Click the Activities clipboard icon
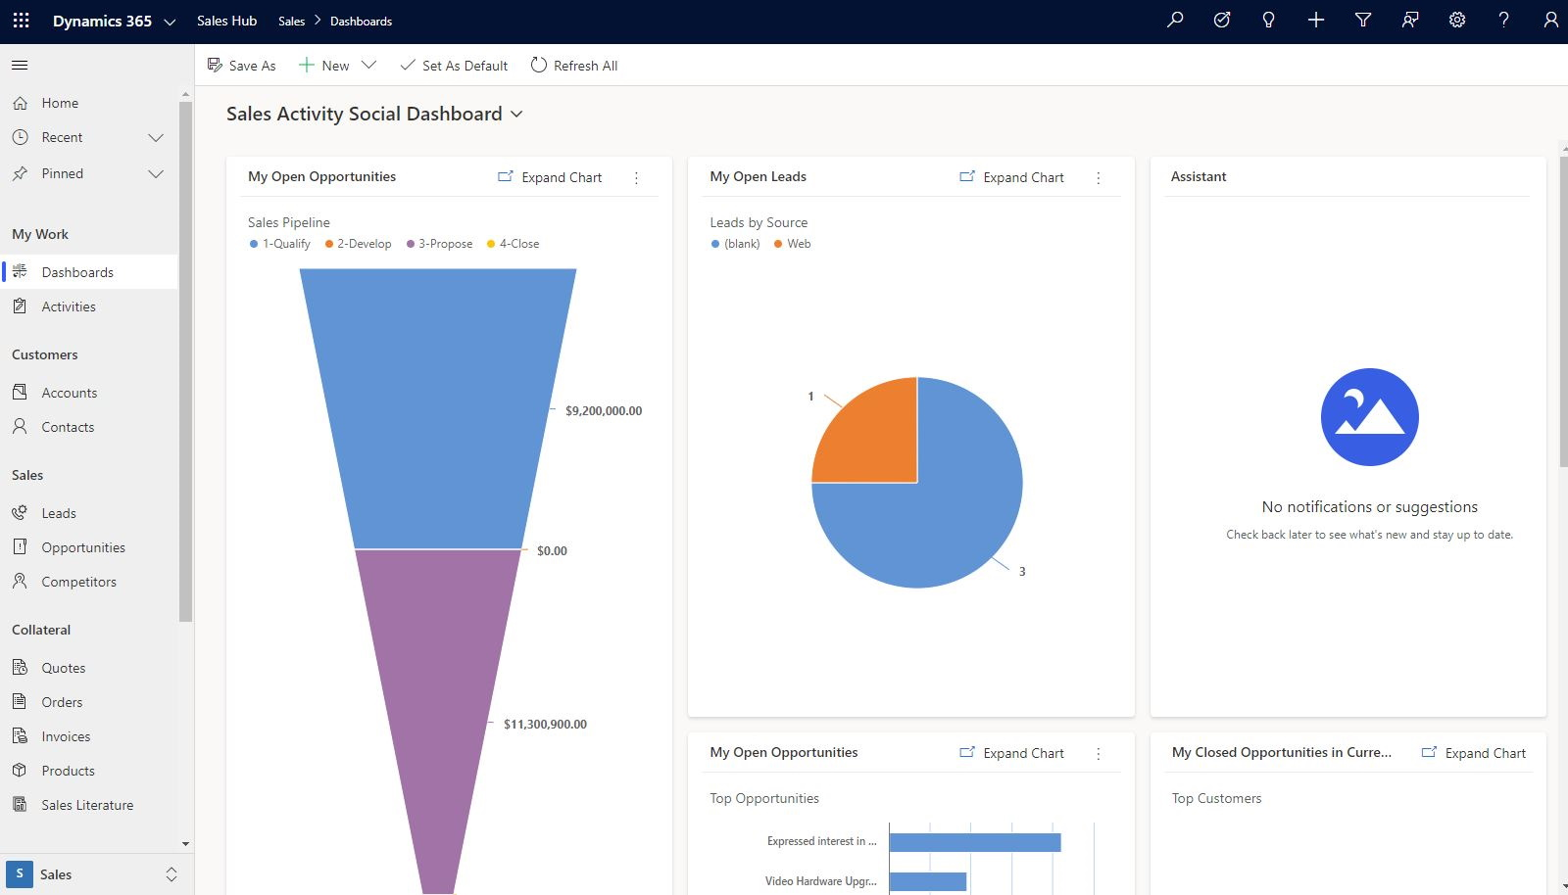This screenshot has width=1568, height=895. (x=20, y=306)
